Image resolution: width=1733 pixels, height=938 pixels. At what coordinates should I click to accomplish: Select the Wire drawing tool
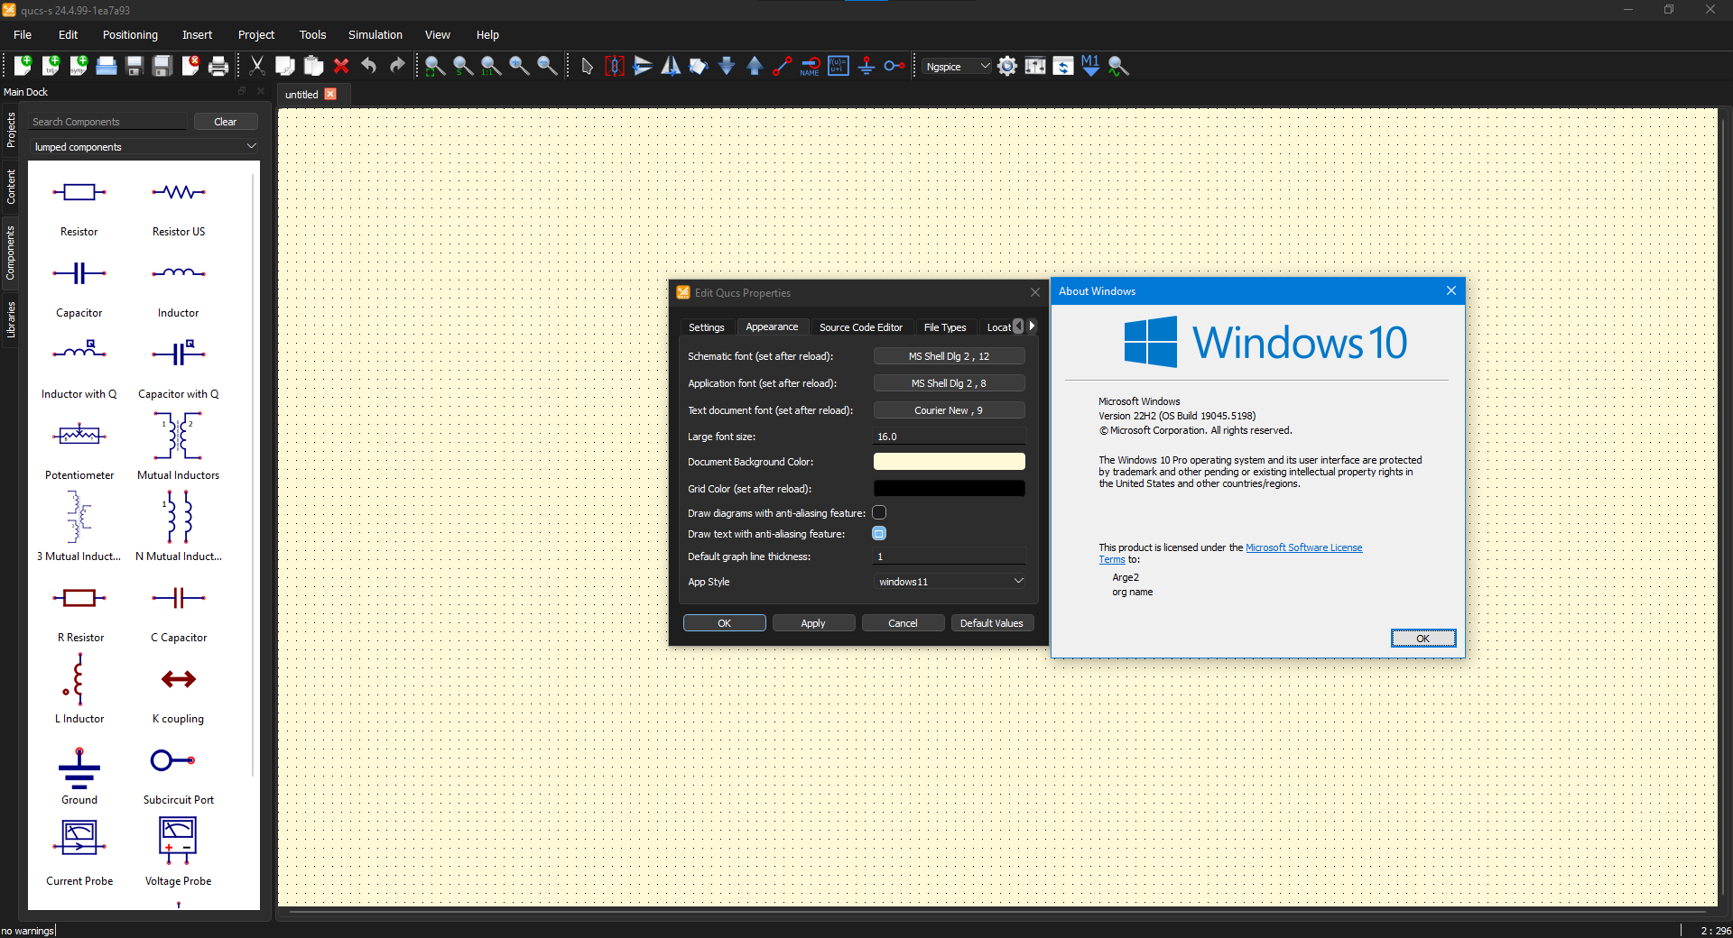[x=783, y=66]
